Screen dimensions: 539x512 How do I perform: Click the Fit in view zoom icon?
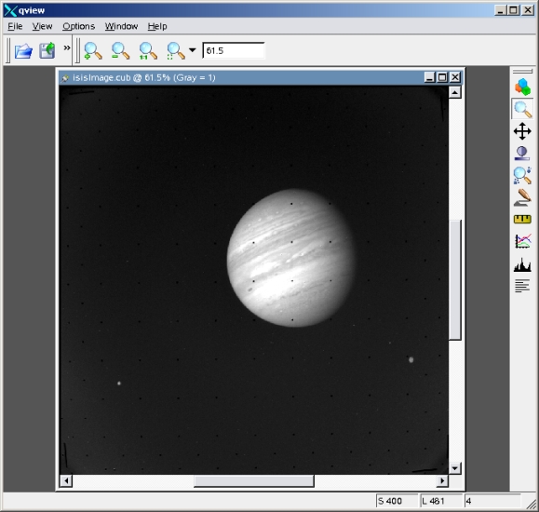tap(176, 51)
